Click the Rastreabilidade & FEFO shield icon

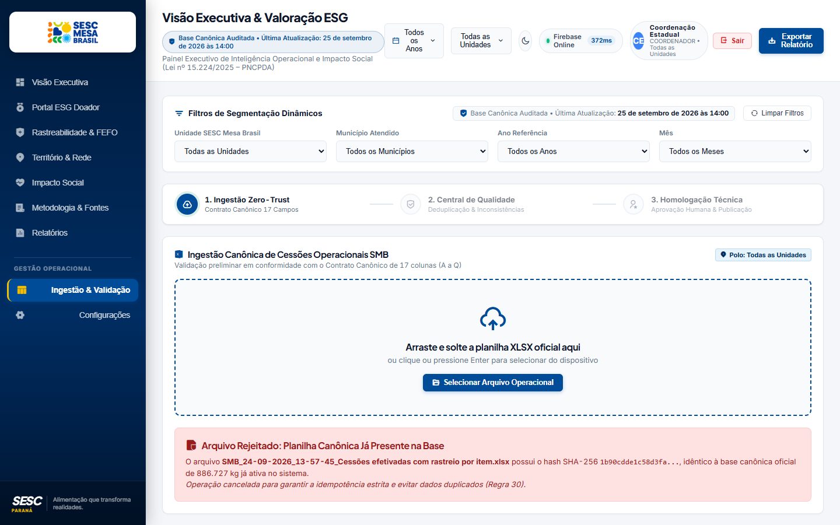20,132
